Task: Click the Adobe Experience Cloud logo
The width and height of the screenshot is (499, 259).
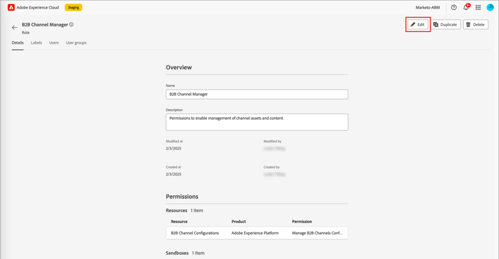Action: tap(11, 7)
